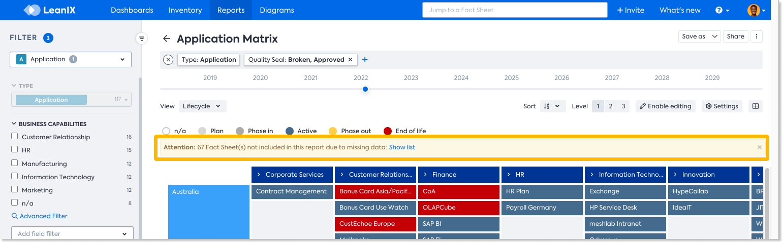Tick the Customer Relationship checkbox

point(15,137)
